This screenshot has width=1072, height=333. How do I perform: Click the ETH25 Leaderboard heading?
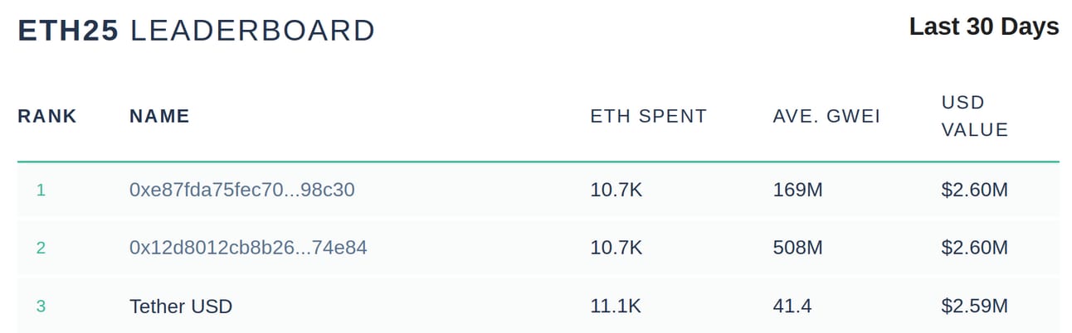pyautogui.click(x=197, y=31)
